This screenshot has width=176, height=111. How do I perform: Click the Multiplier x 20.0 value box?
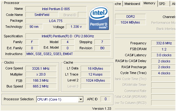click(x=41, y=74)
